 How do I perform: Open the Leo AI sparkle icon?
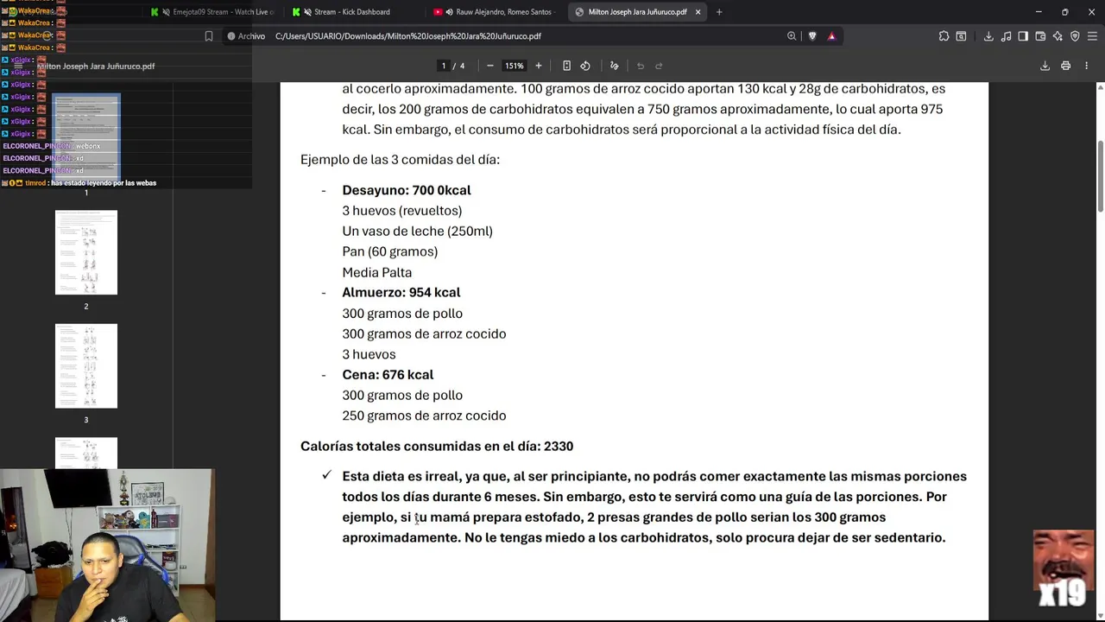pyautogui.click(x=1058, y=36)
